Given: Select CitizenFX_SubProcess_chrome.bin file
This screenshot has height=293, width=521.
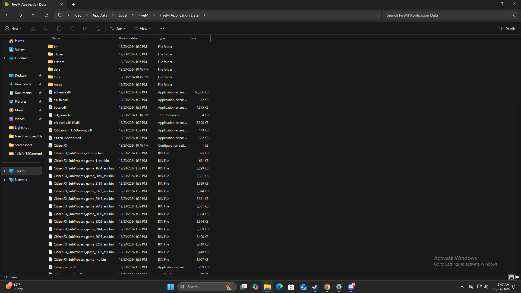Looking at the screenshot, I should [x=78, y=153].
